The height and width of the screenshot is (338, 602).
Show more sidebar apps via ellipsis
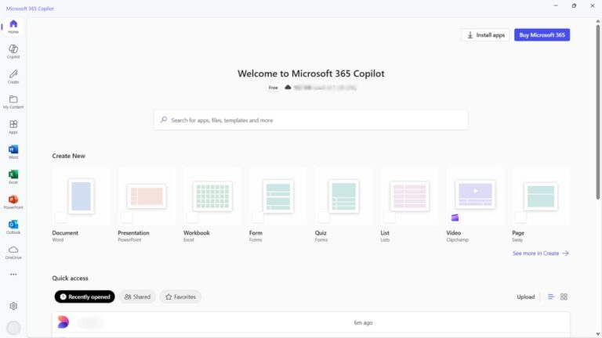(x=13, y=275)
